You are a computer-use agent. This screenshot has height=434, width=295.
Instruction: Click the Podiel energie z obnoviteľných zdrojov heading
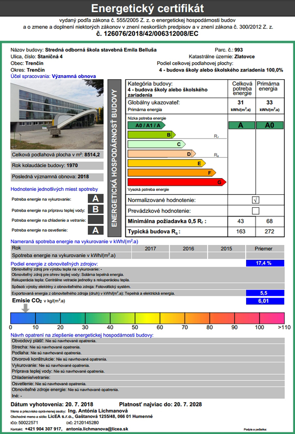(x=54, y=264)
